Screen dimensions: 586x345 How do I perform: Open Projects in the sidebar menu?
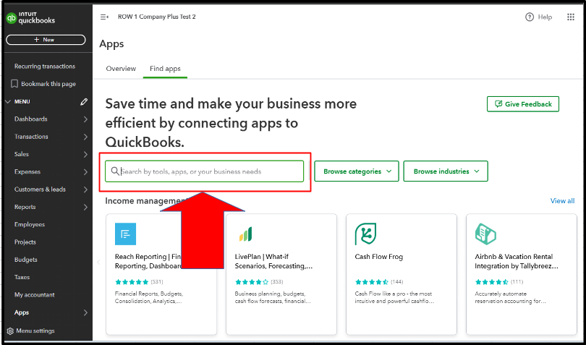point(25,242)
